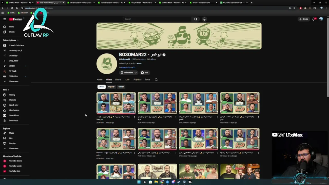Open the browser three-dot menu
The width and height of the screenshot is (329, 185).
pyautogui.click(x=326, y=8)
